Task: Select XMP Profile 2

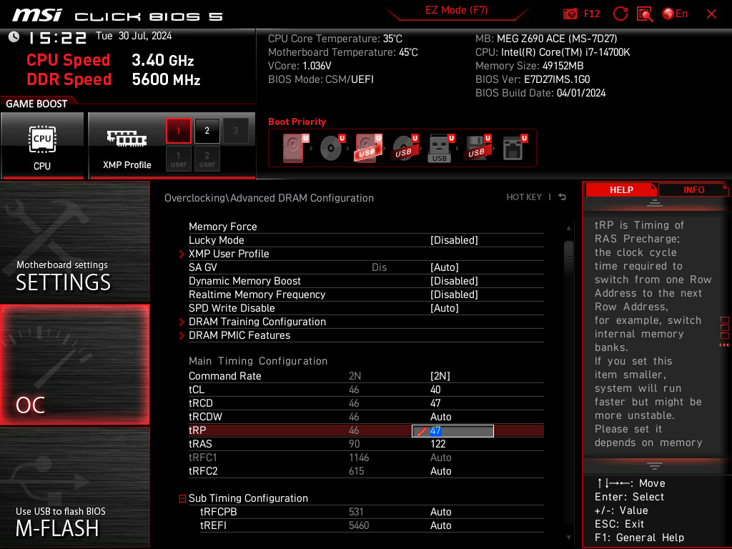Action: pyautogui.click(x=207, y=131)
